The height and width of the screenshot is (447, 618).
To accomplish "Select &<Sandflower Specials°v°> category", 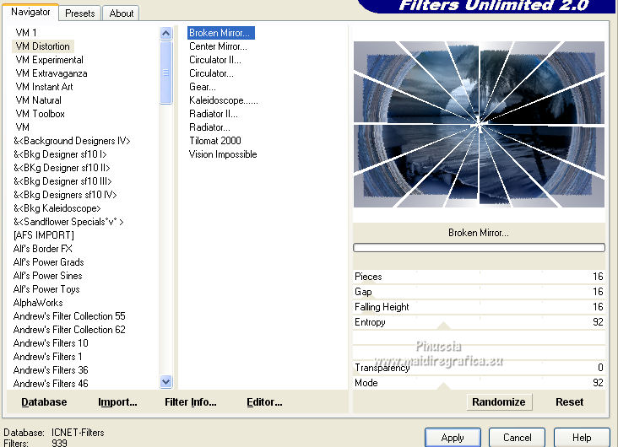I will pyautogui.click(x=68, y=222).
